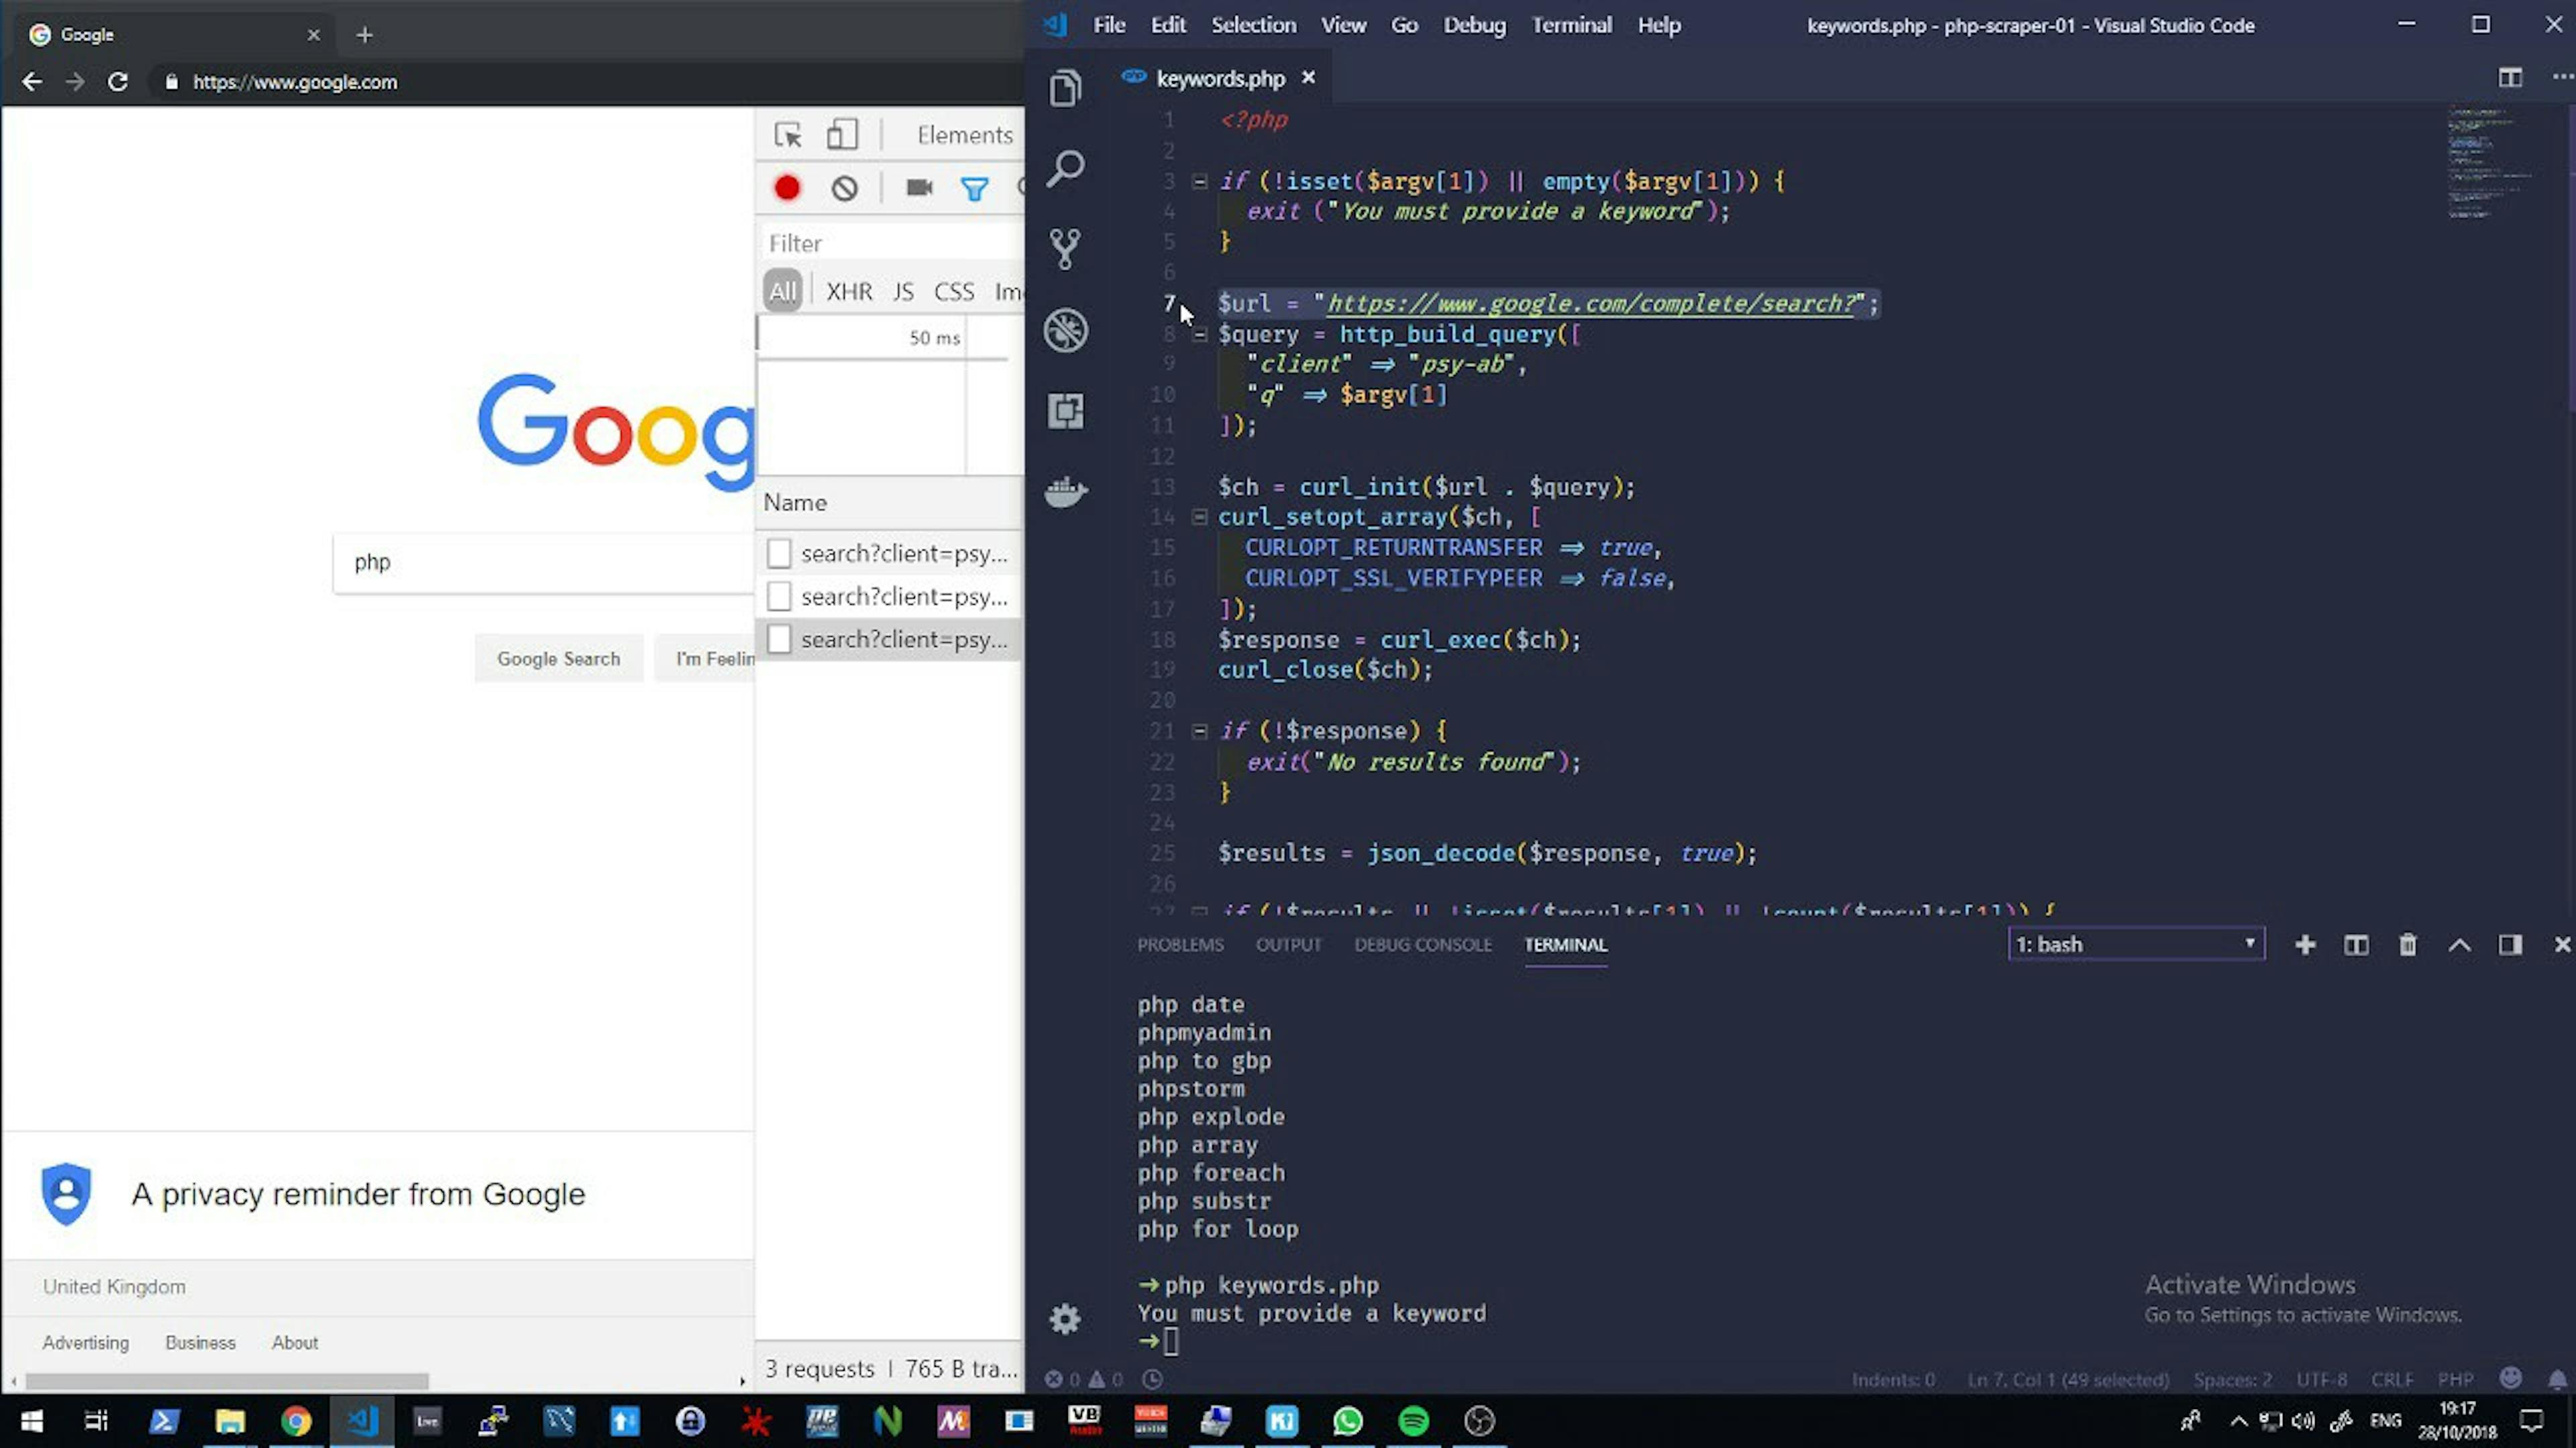Select the inspect element tool in DevTools

789,134
